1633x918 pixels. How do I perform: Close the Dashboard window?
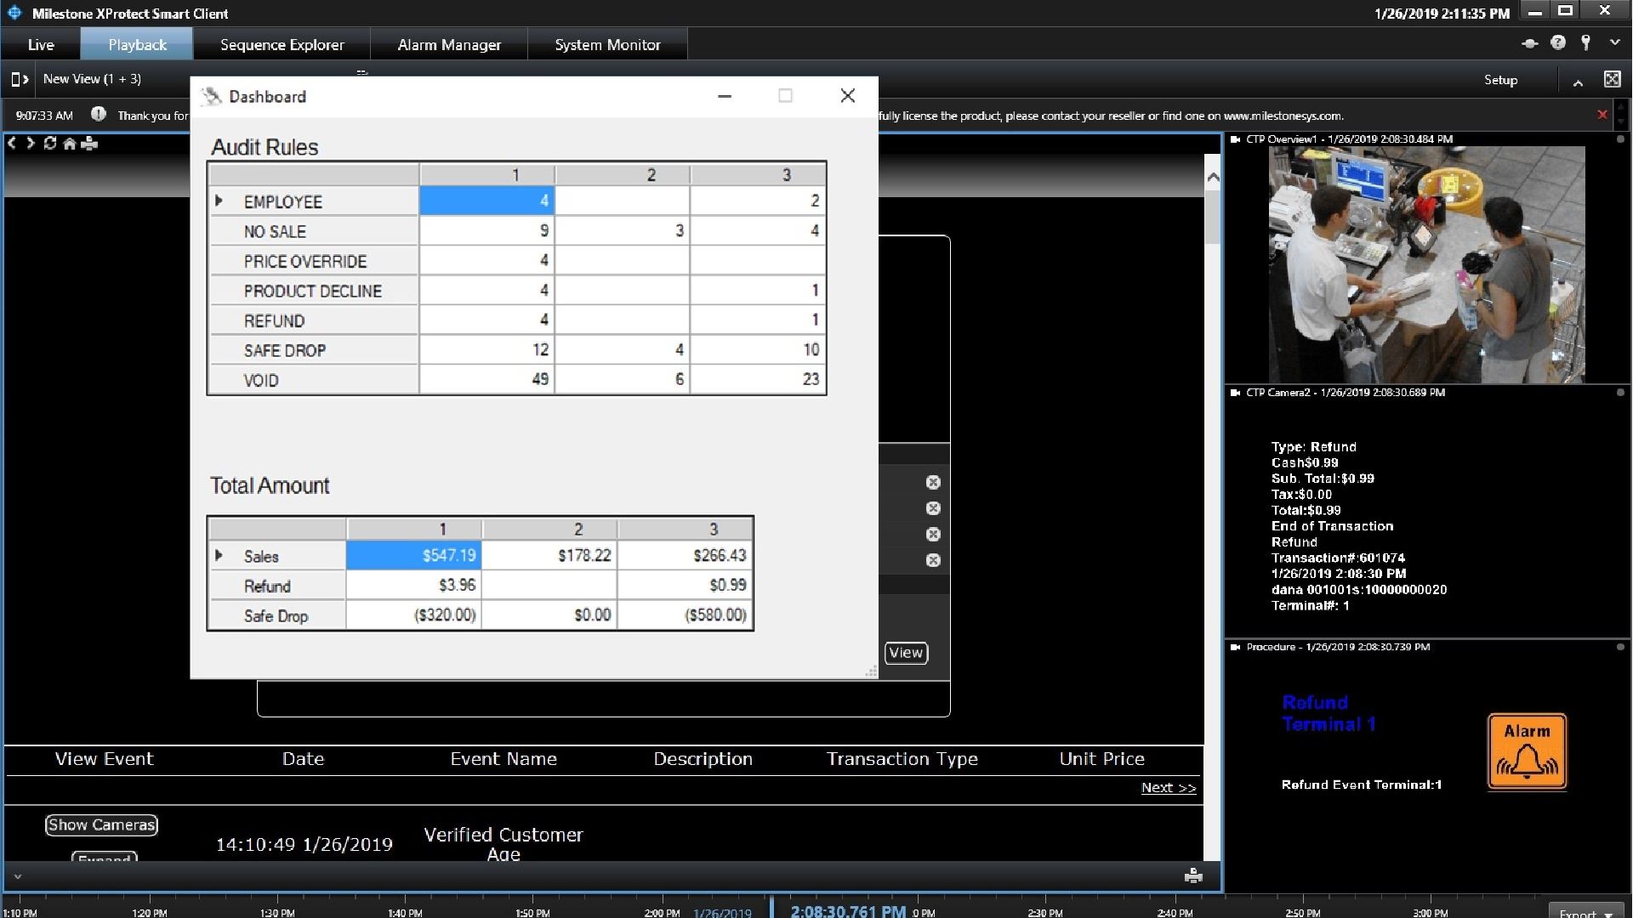click(847, 96)
